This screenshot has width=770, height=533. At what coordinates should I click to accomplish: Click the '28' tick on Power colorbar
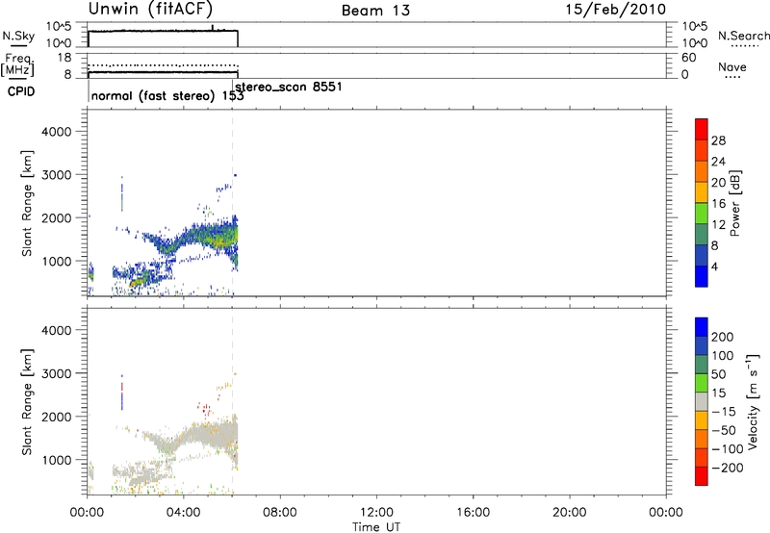coord(718,140)
